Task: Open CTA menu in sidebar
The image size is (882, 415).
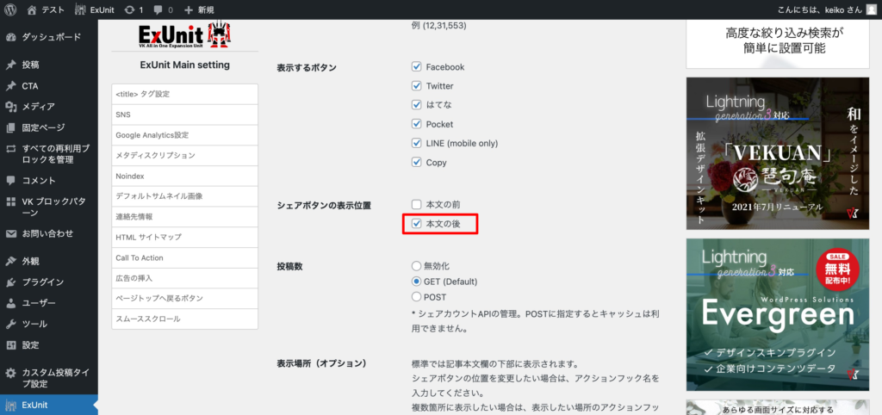Action: click(49, 86)
